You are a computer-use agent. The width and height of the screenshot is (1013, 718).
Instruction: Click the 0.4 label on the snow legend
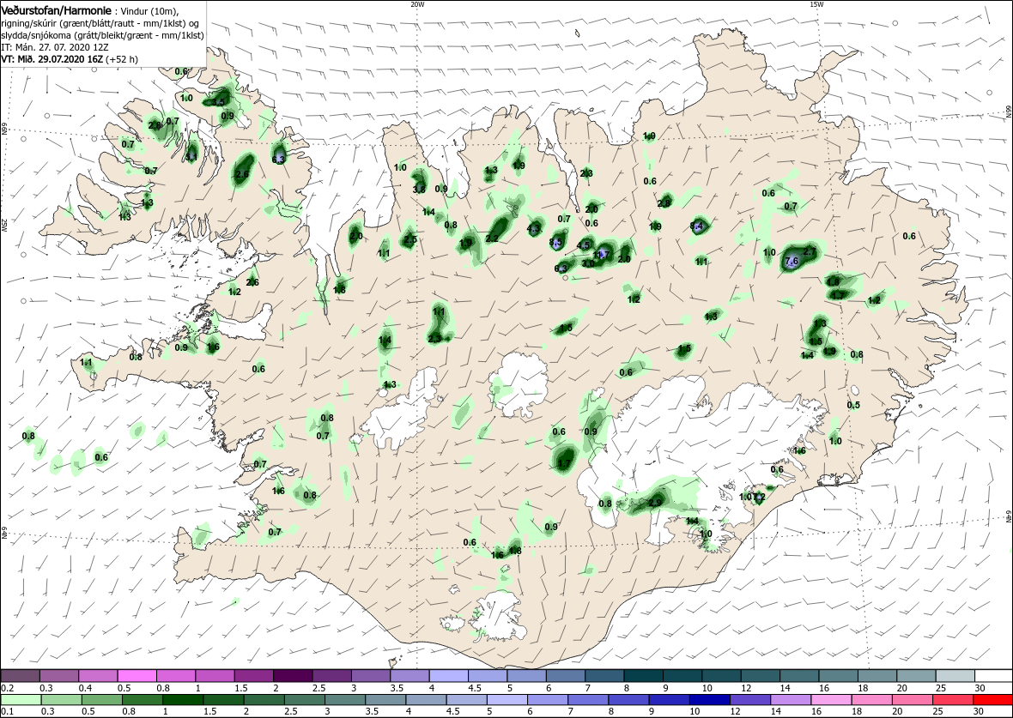[86, 688]
